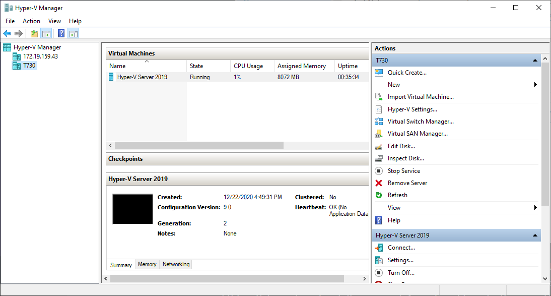
Task: Click the VM icon beside Hyper-V Server 2019 row
Action: coord(111,77)
